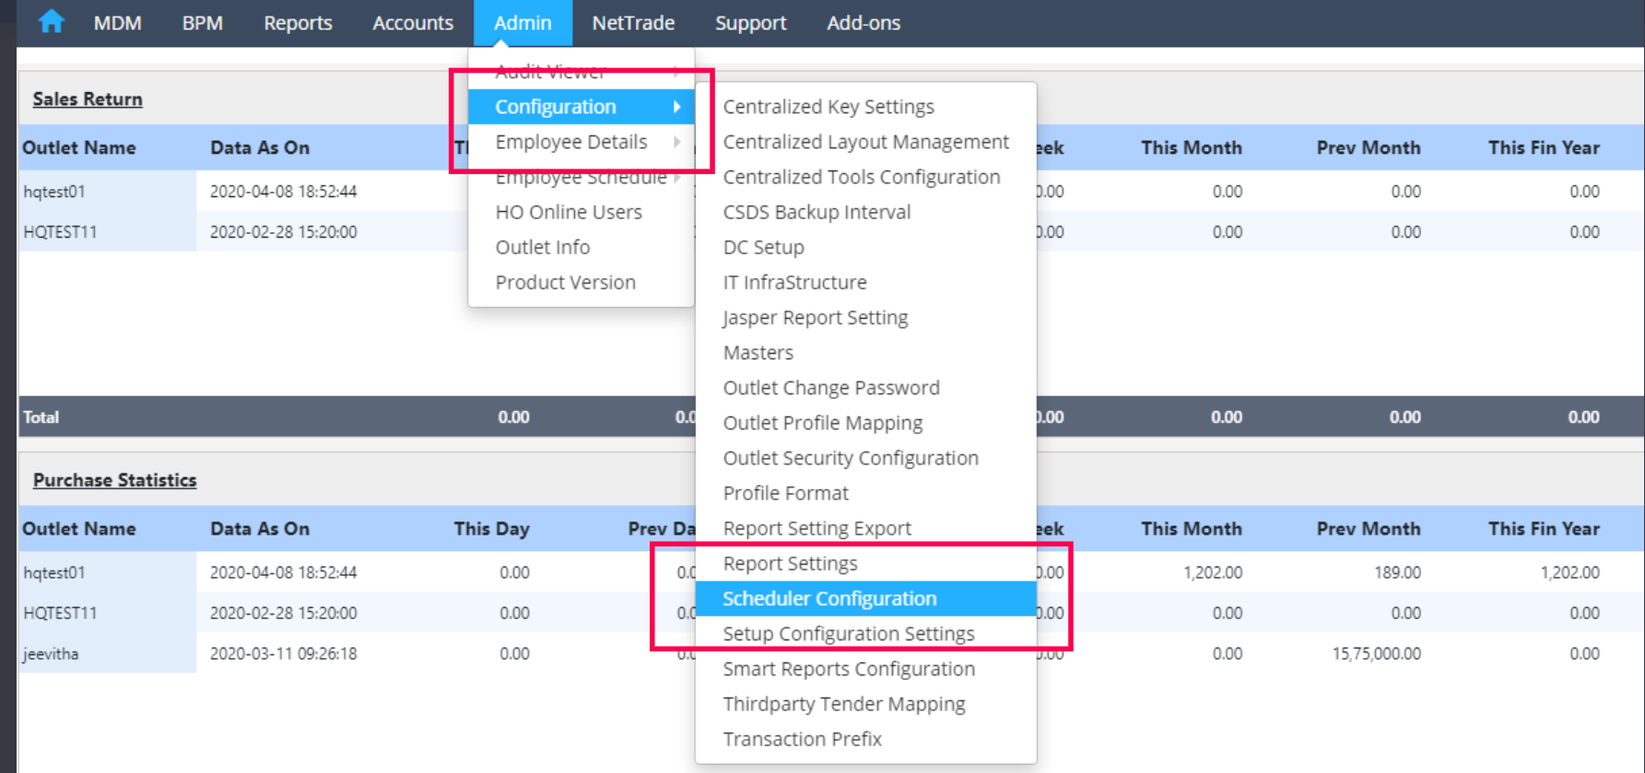Open the Sales Return link
The width and height of the screenshot is (1645, 773).
click(88, 100)
